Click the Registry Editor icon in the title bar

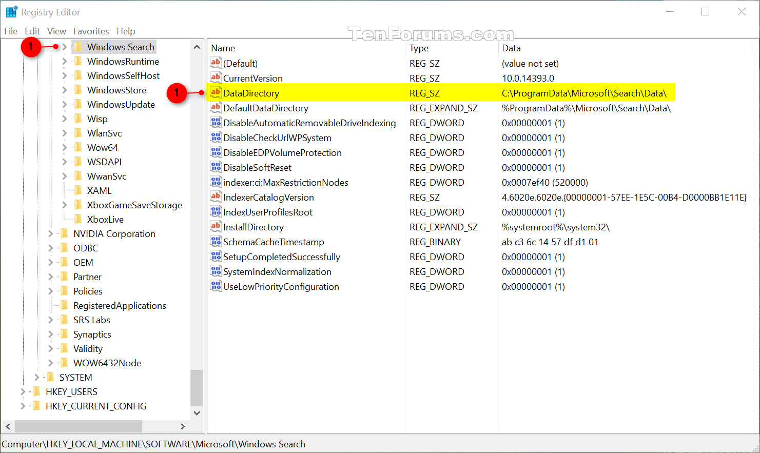tap(11, 11)
